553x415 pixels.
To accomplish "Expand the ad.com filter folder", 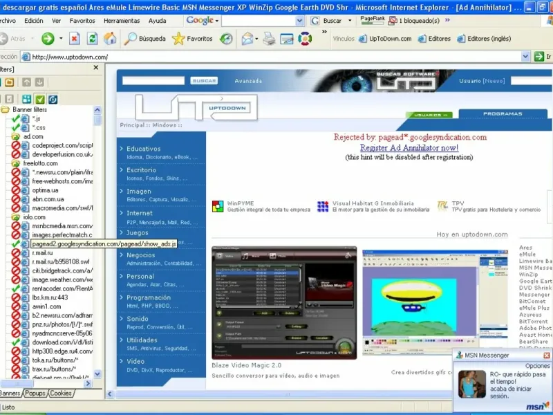I will click(15, 136).
